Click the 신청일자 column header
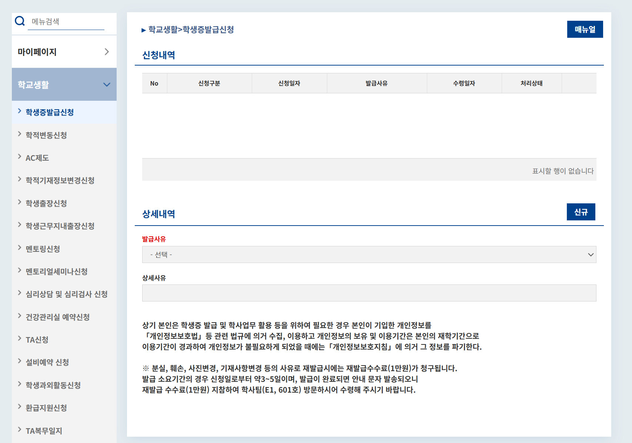 [289, 83]
